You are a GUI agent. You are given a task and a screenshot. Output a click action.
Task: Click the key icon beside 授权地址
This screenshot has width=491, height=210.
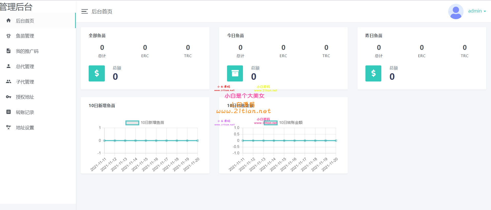8,97
